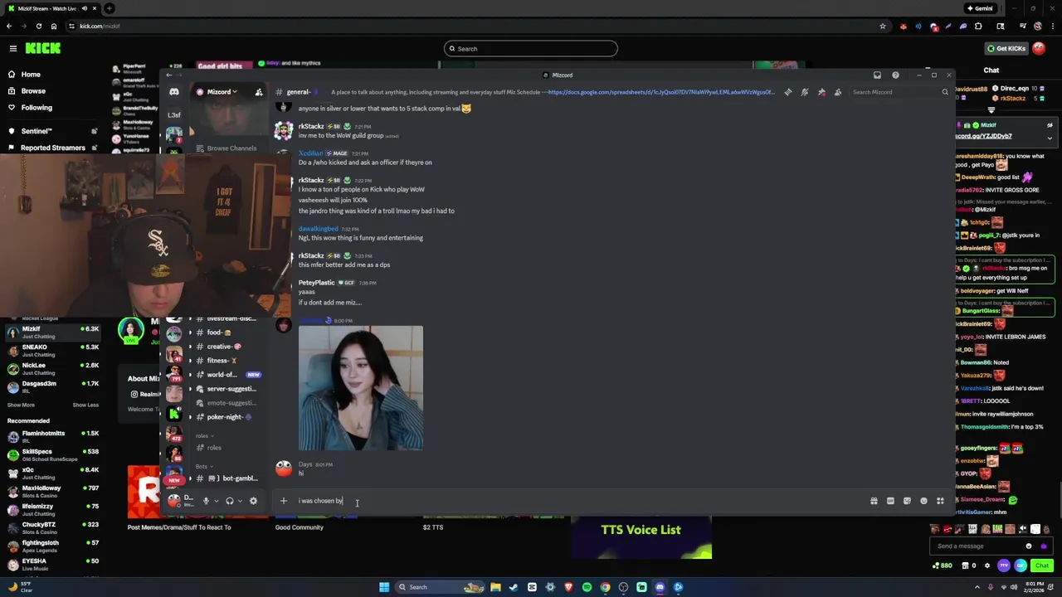The width and height of the screenshot is (1062, 597).
Task: Open posted image in Discord chat
Action: click(x=361, y=388)
